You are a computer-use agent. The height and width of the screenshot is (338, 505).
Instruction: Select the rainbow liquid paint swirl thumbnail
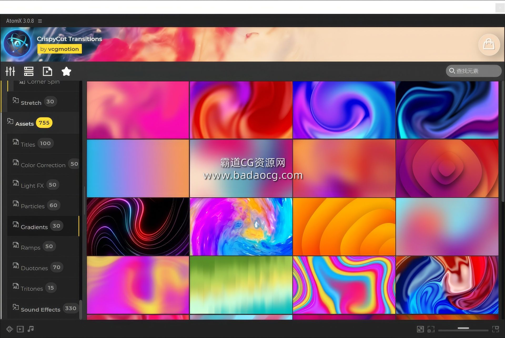[x=241, y=227]
